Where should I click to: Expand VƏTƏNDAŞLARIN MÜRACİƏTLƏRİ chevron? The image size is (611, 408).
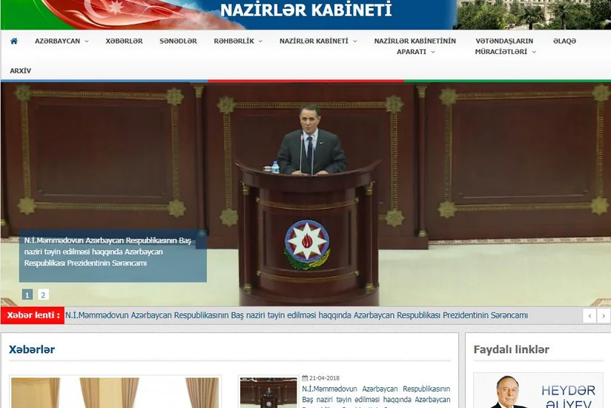[534, 52]
